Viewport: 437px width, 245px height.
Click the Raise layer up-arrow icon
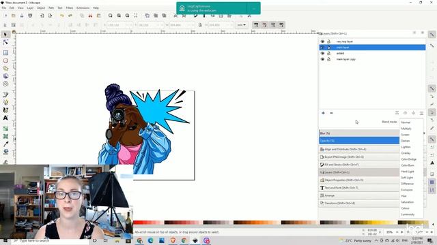[405, 113]
